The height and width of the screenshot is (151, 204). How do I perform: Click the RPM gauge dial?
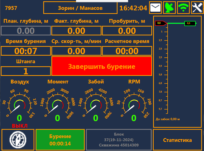[x=134, y=104]
